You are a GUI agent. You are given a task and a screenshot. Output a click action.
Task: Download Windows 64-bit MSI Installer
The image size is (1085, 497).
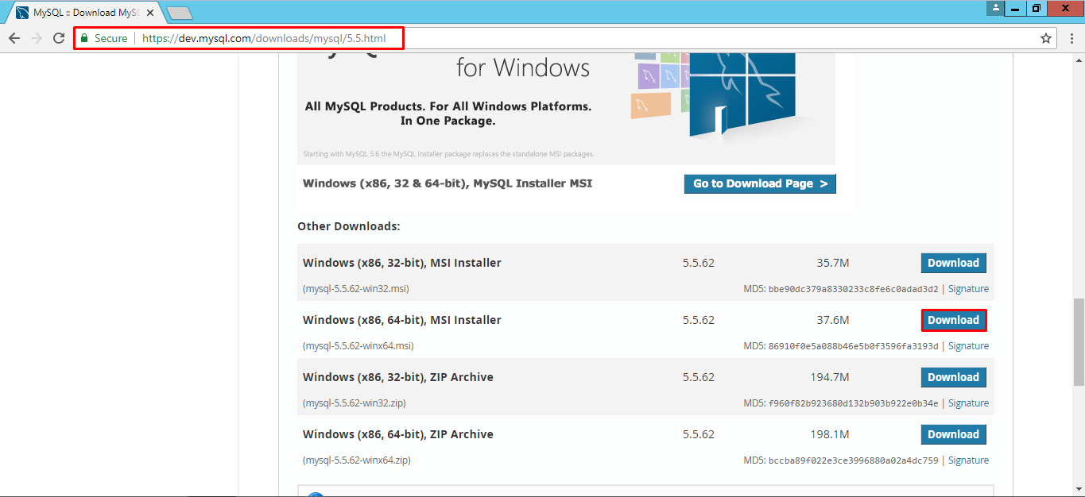[x=954, y=320]
